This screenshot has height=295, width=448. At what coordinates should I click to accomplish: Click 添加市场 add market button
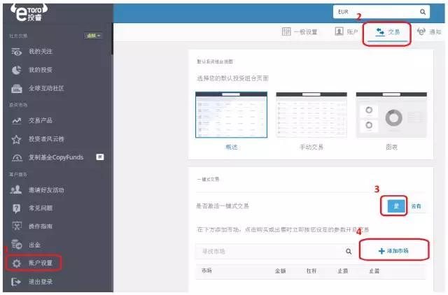pos(393,250)
